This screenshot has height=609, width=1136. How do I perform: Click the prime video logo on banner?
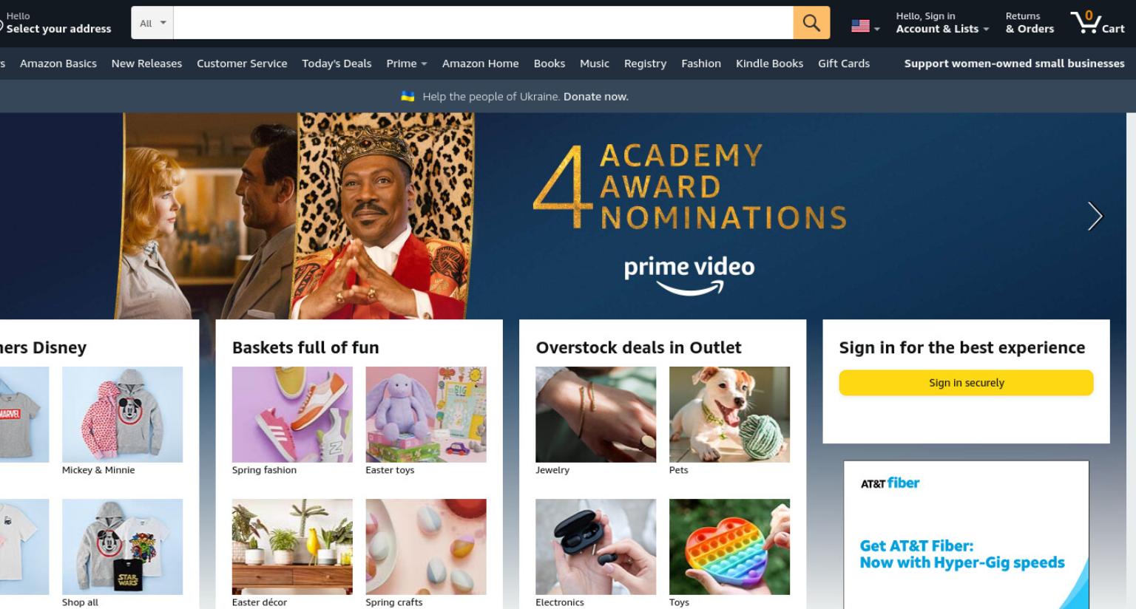(689, 275)
